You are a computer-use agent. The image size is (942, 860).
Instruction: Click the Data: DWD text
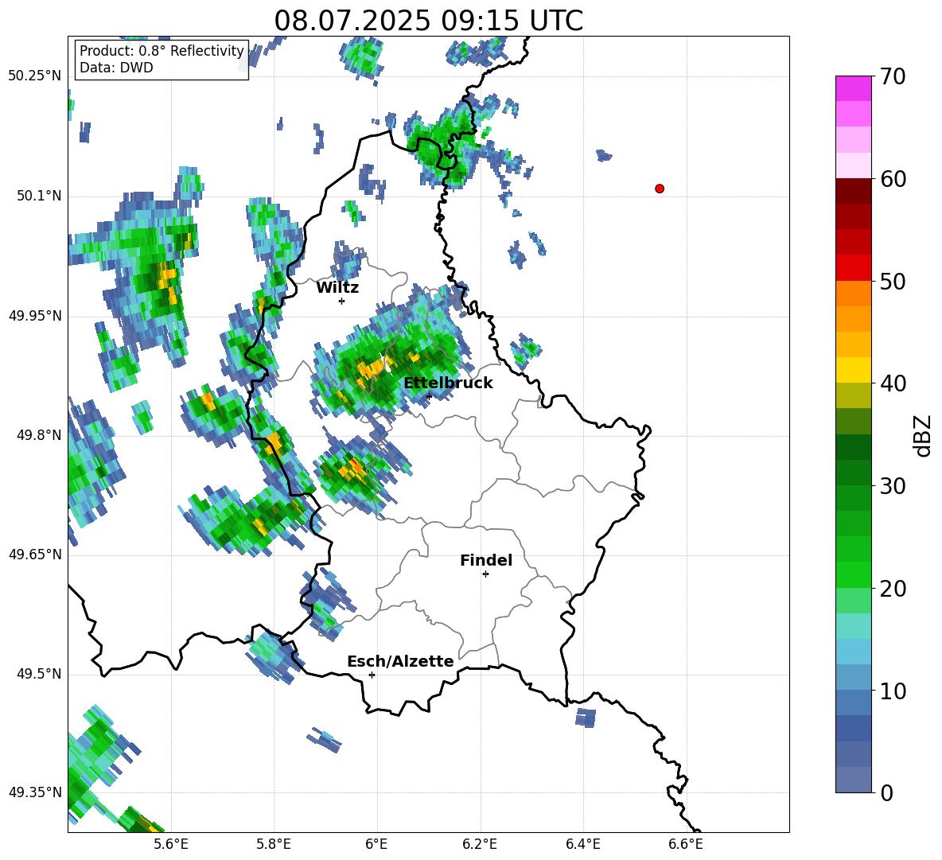pos(116,68)
